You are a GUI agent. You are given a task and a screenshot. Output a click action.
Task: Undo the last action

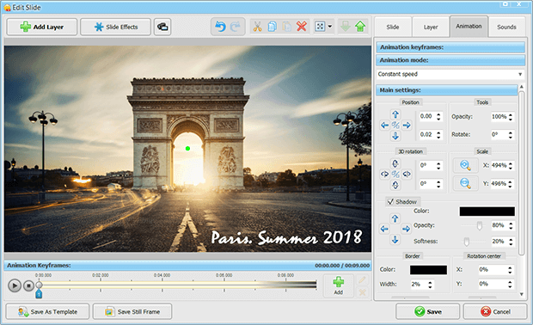click(x=220, y=27)
